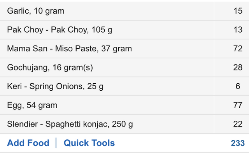
Task: Open the Quick Tools menu
Action: click(x=89, y=143)
